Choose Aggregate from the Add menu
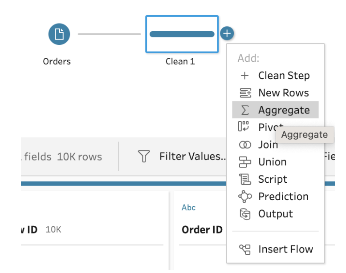Screen dimensions: 346x273 click(x=284, y=110)
